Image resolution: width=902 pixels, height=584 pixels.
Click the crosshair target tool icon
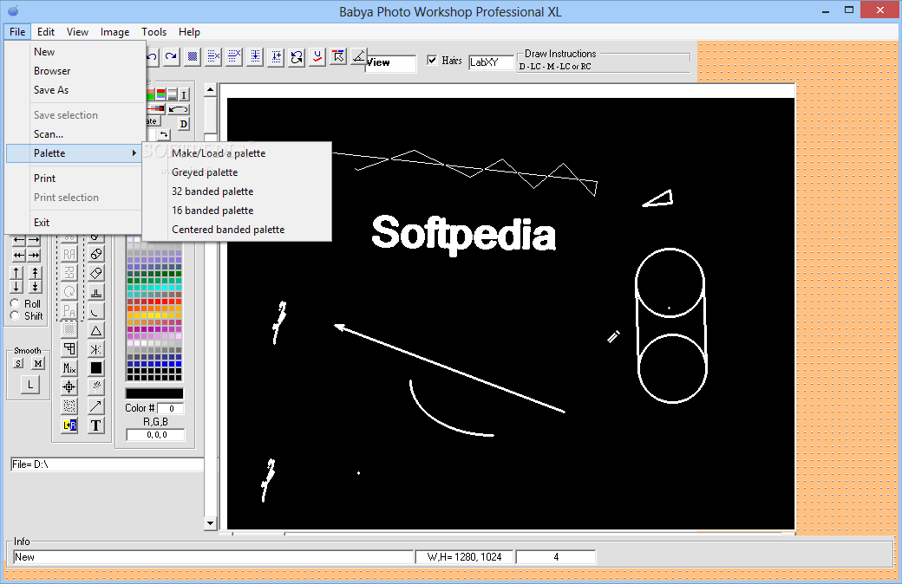pos(69,386)
